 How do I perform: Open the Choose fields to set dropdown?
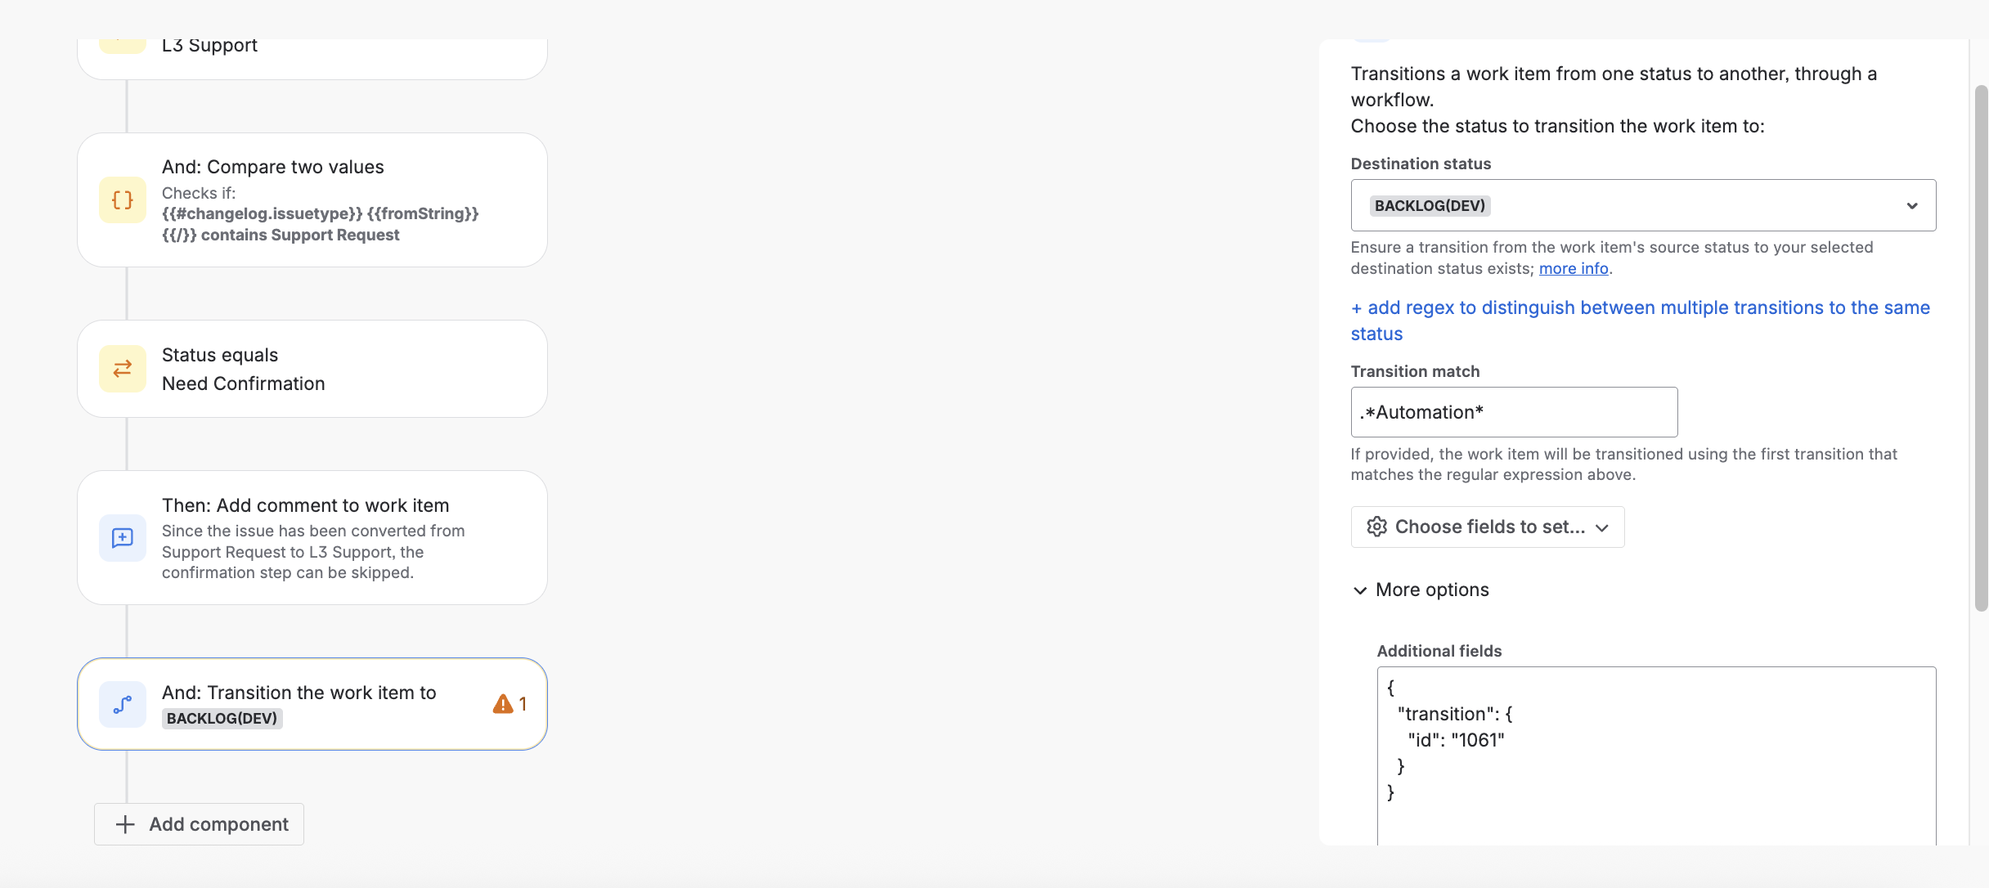1488,527
